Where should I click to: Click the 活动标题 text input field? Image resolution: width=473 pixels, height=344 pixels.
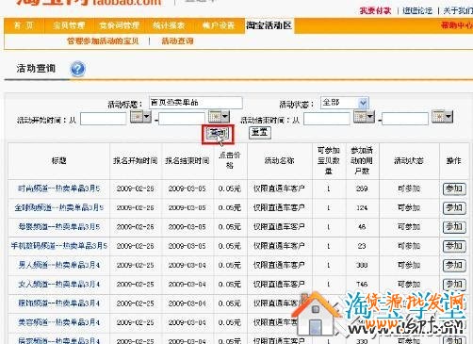[x=196, y=103]
